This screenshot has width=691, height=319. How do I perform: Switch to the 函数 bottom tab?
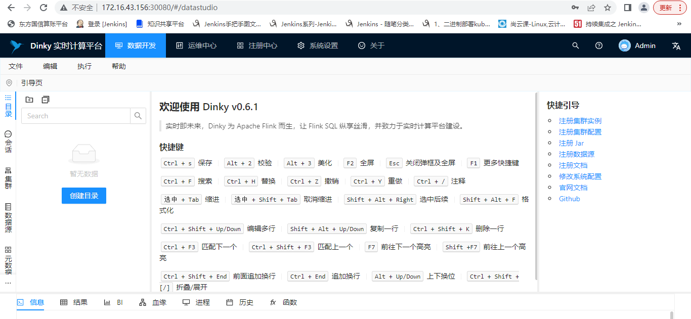283,302
